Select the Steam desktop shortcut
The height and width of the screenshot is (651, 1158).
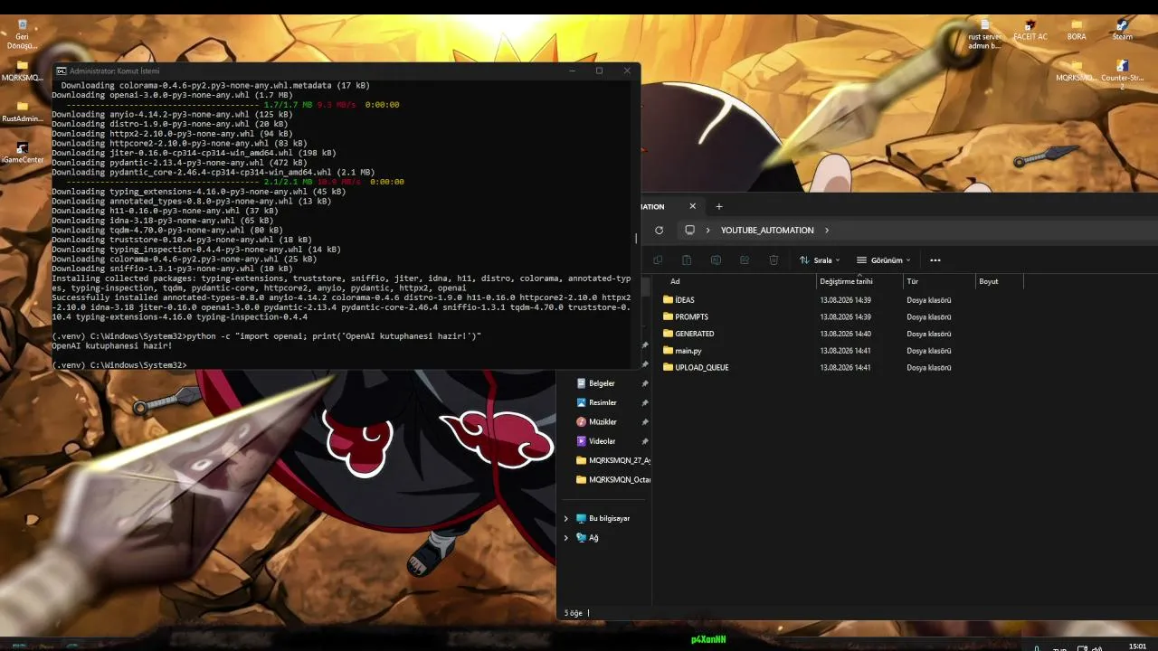[x=1123, y=31]
